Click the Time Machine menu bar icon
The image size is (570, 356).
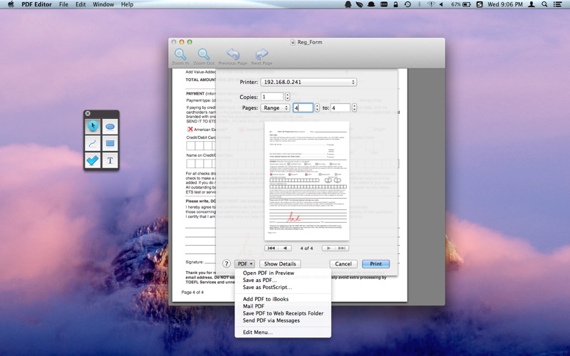[x=408, y=4]
